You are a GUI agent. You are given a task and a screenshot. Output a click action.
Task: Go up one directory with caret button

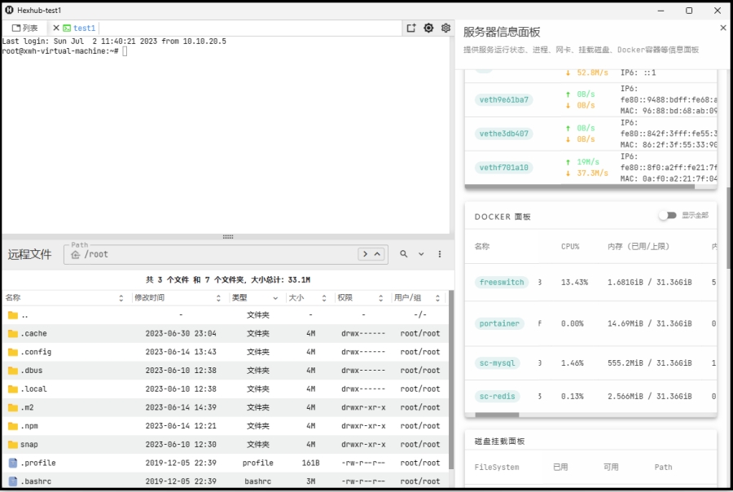point(377,254)
